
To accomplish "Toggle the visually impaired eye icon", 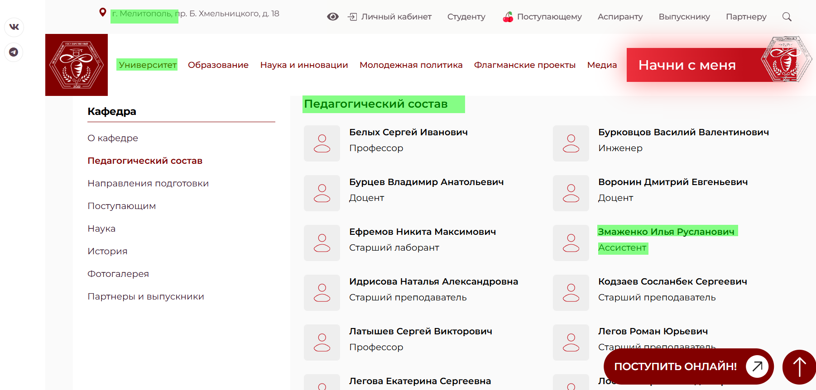I will click(333, 17).
